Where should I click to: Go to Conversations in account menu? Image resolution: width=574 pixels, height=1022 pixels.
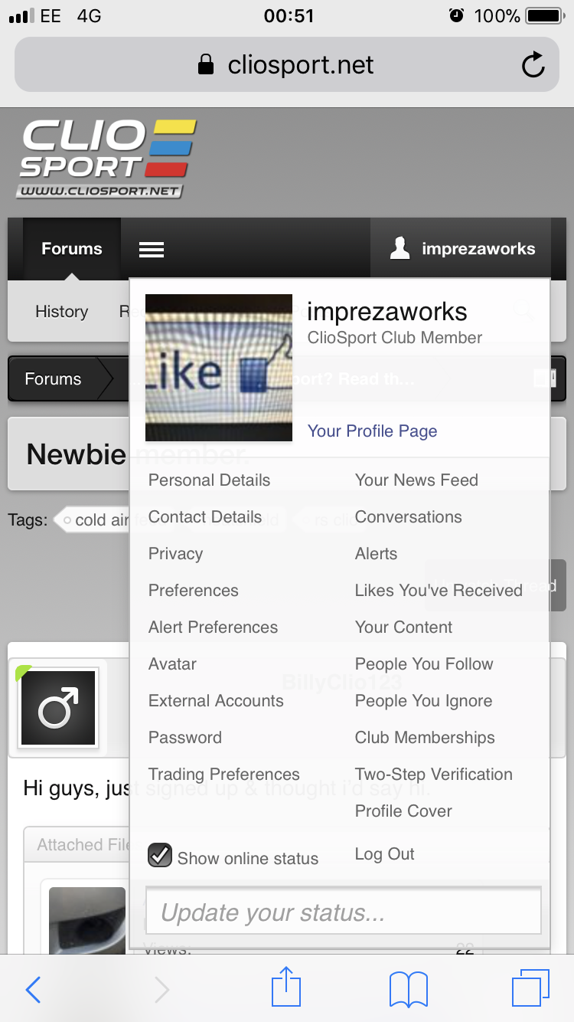408,517
